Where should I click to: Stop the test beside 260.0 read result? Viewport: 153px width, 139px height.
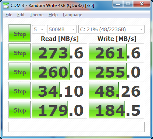point(19,71)
